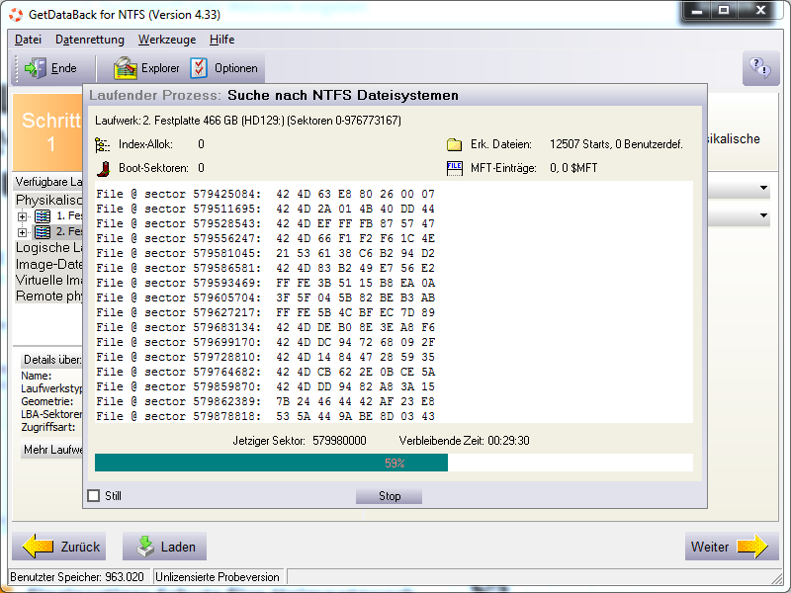Click the green download Laden icon
The height and width of the screenshot is (593, 791).
(145, 547)
